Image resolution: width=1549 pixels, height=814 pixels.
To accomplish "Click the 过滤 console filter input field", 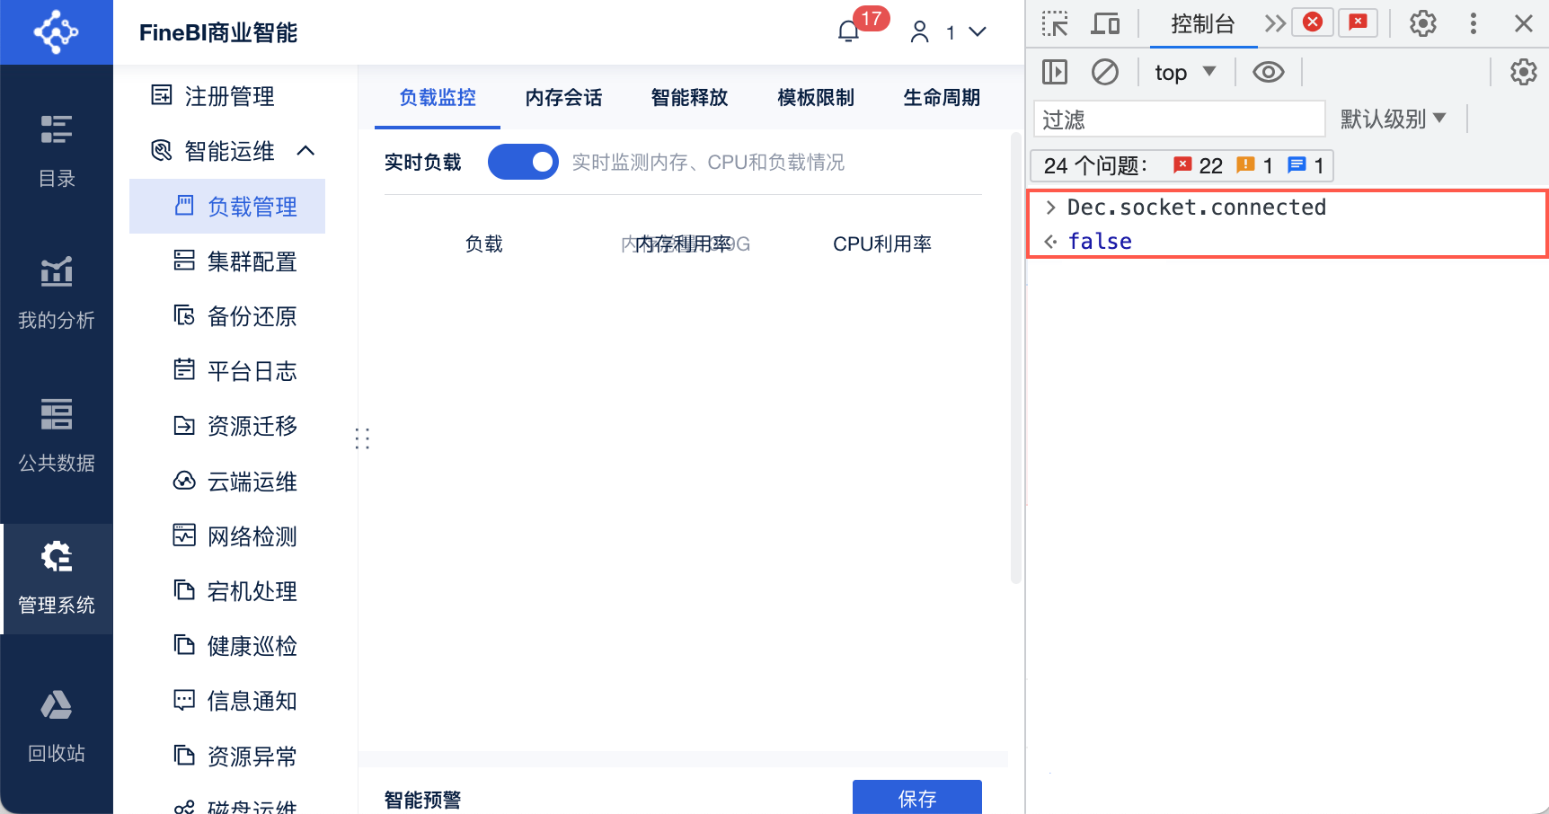I will 1178,119.
